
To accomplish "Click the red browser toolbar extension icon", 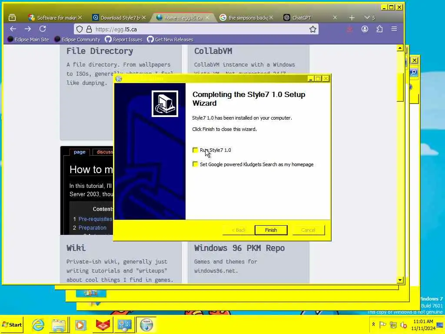I will click(350, 29).
